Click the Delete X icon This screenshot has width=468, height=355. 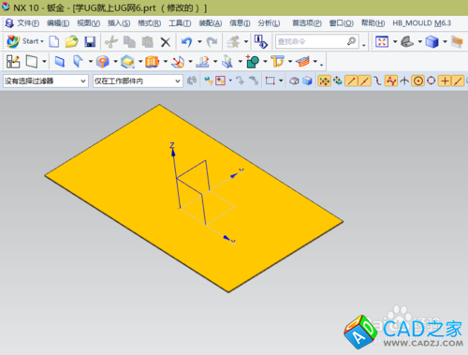[x=166, y=42]
